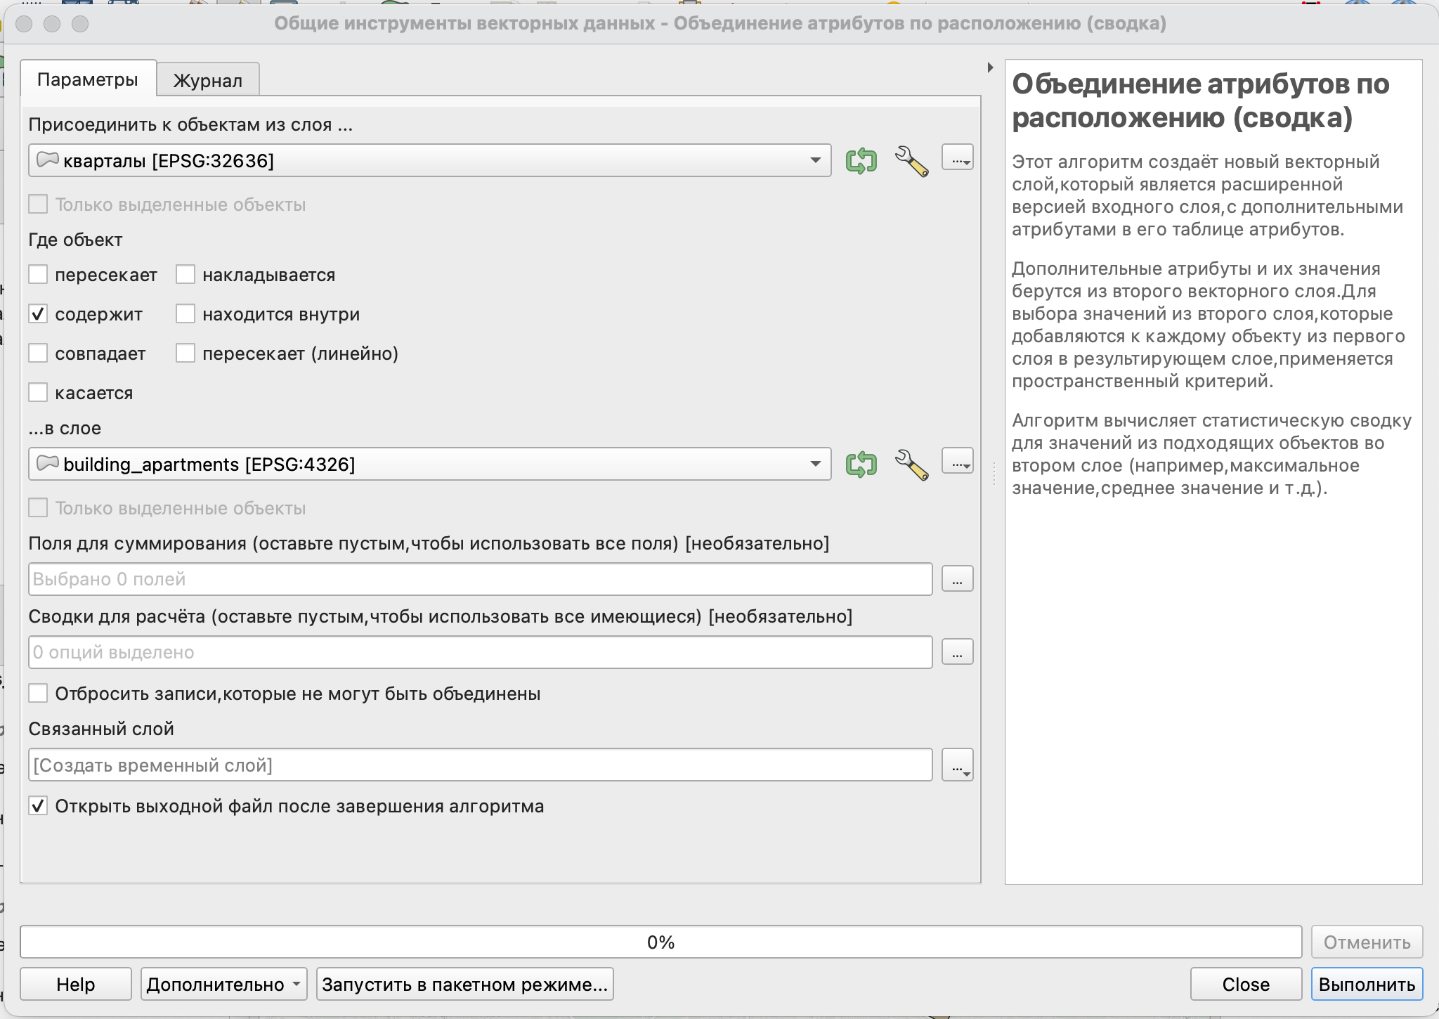
Task: Uncheck the содержит predicate
Action: [x=38, y=313]
